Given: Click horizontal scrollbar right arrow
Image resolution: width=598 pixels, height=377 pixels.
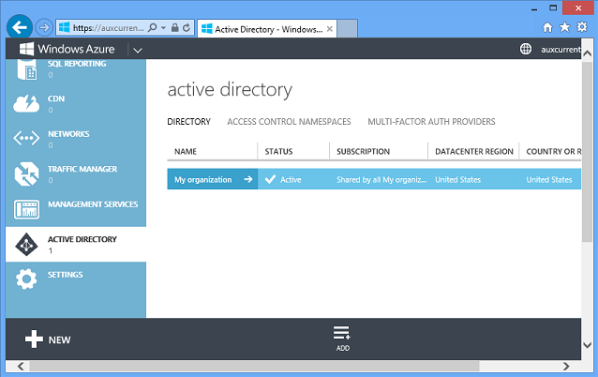Looking at the screenshot, I should [566, 367].
